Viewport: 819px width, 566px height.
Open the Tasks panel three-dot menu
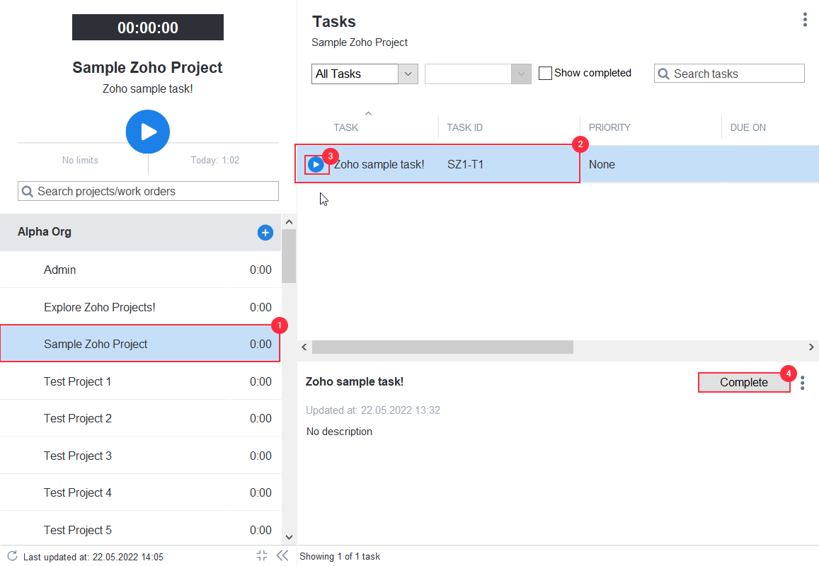tap(805, 20)
